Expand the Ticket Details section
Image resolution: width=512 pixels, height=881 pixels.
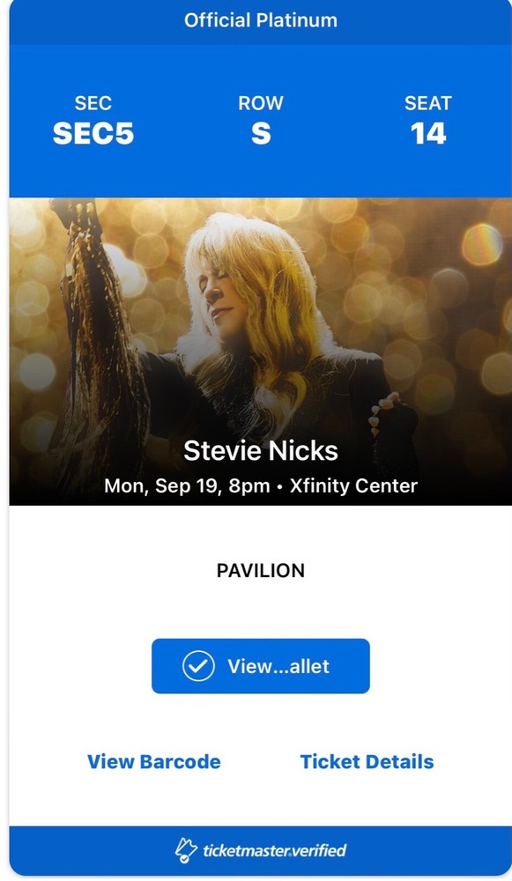tap(367, 762)
